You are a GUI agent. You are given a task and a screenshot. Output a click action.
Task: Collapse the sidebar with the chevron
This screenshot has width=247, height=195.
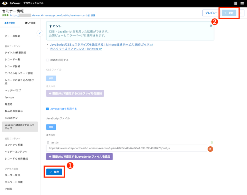click(40, 33)
